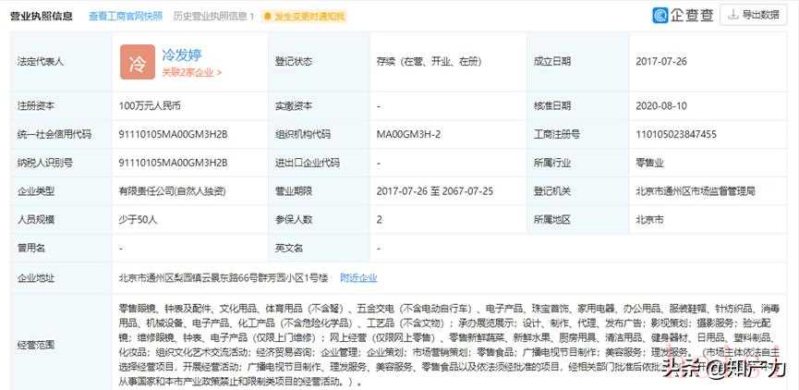Click the 所属行业 value 零售业
The height and width of the screenshot is (390, 799).
(x=649, y=164)
